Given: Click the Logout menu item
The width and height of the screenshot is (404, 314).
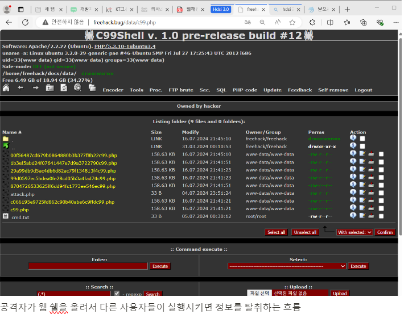Looking at the screenshot, I should point(364,90).
